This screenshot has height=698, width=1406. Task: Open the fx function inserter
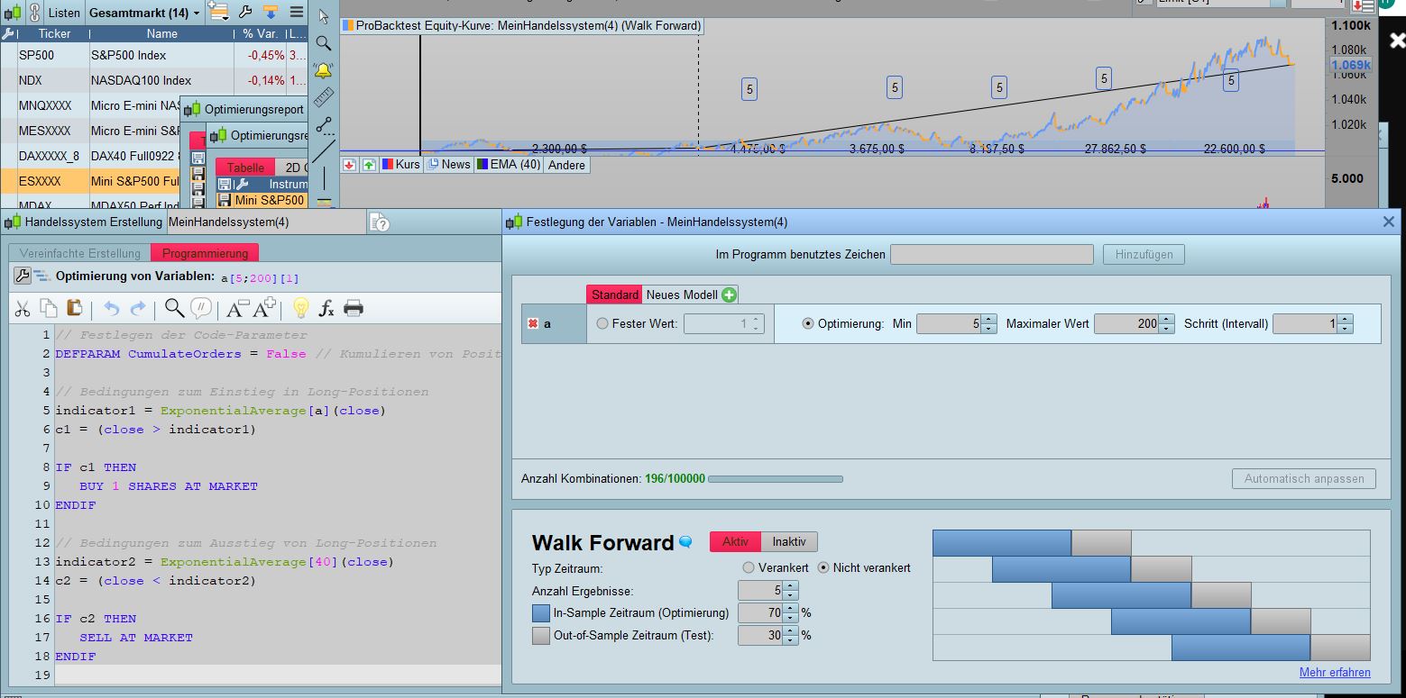[x=327, y=309]
